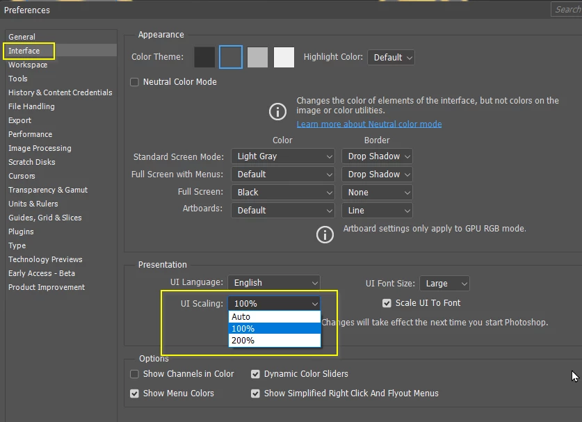
Task: Open Artboards border dropdown showing Line
Action: (x=377, y=211)
